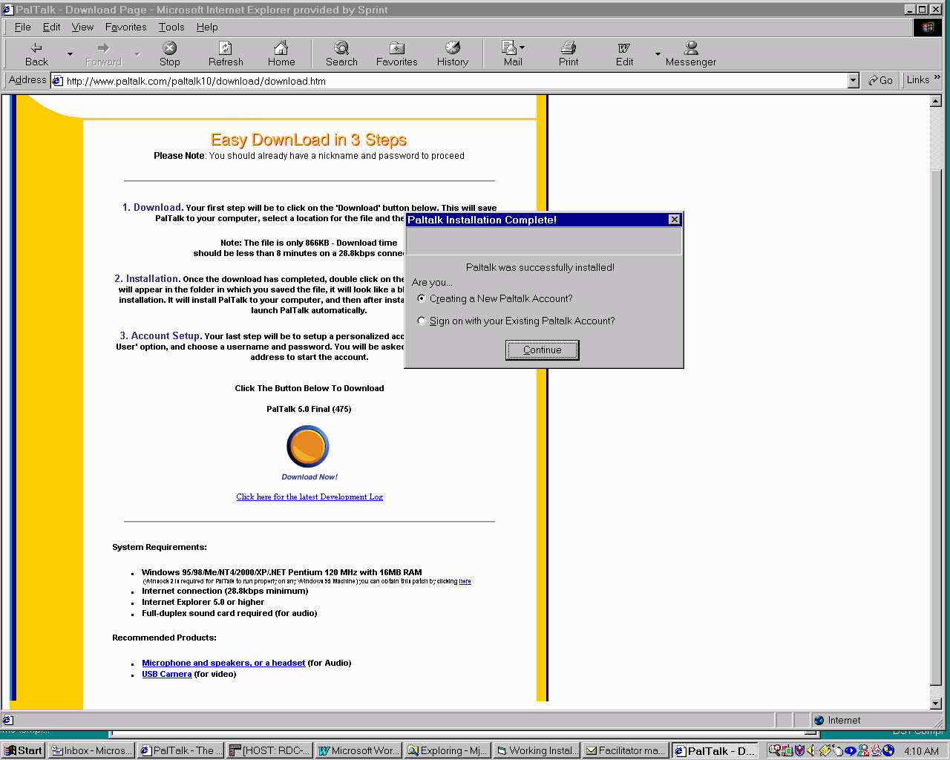Click Continue in the Paltalk installation dialog
Viewport: 950px width, 760px height.
542,350
